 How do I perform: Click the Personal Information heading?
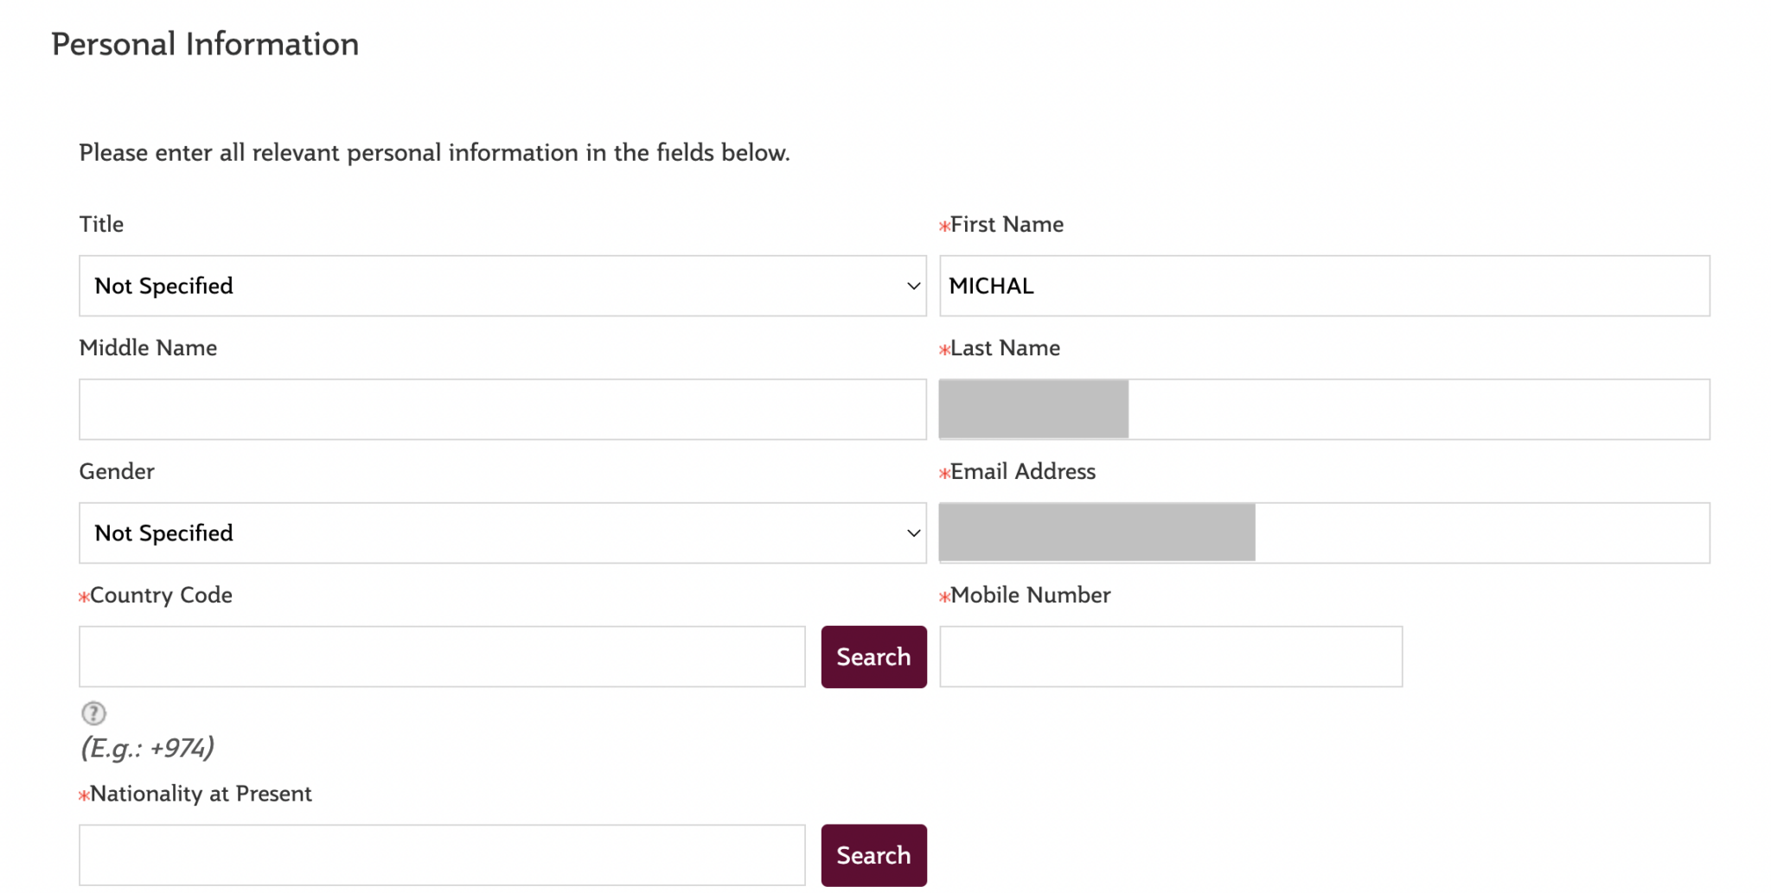(205, 44)
